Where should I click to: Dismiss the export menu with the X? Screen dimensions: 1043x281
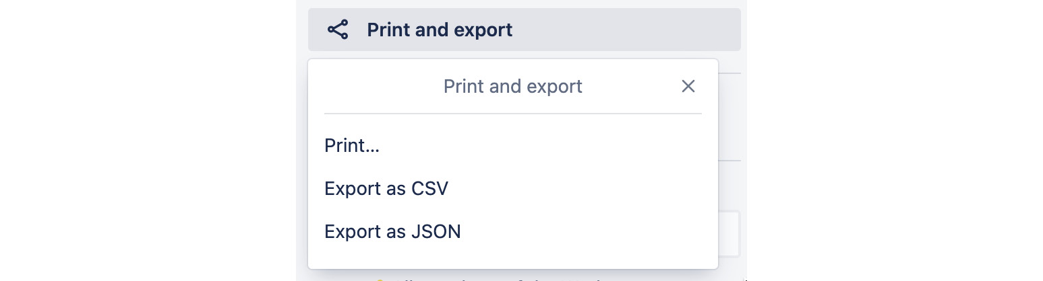688,86
